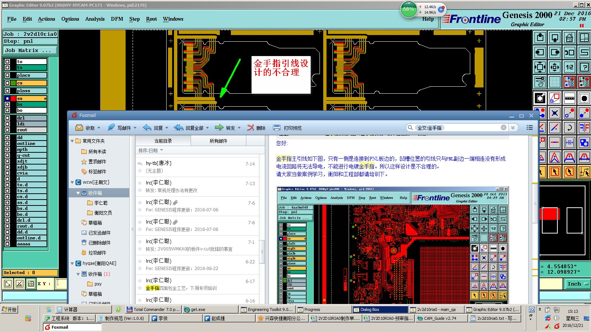Toggle the checkbox for layer 'ss'
This screenshot has width=591, height=332.
pyautogui.click(x=7, y=98)
